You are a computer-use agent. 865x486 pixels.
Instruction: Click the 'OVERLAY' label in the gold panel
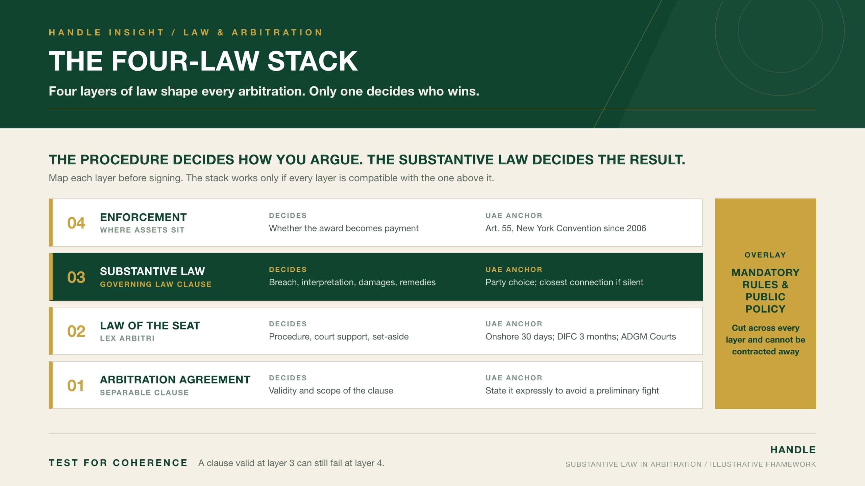click(765, 255)
